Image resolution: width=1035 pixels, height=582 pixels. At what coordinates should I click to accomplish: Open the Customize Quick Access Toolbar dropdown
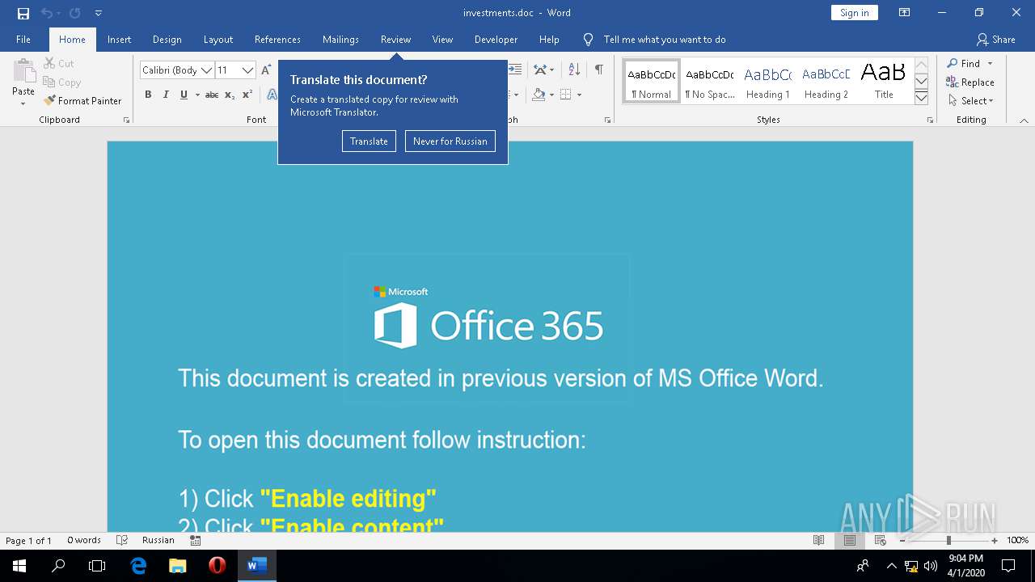click(x=98, y=13)
